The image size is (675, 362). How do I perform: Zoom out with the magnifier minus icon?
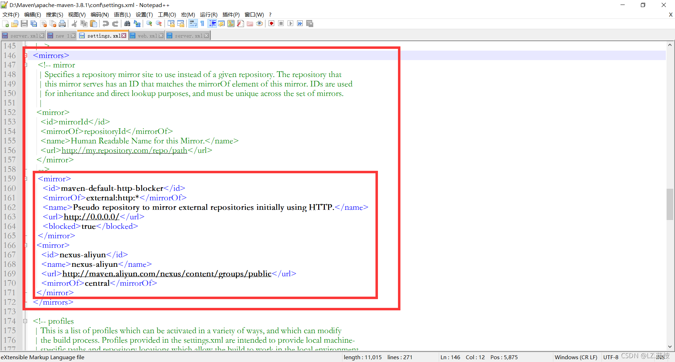pos(159,24)
